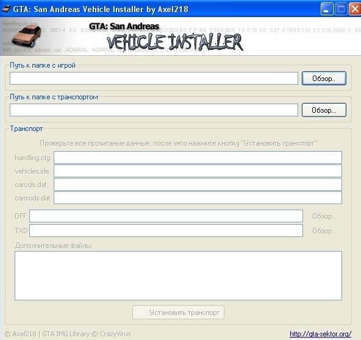Click Обзор button next to DFF field

(324, 216)
